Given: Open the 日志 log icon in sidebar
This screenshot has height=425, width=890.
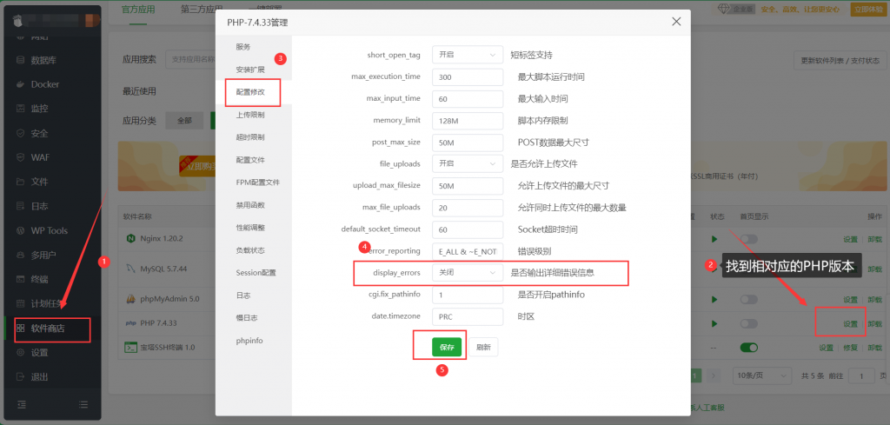Looking at the screenshot, I should (x=21, y=207).
